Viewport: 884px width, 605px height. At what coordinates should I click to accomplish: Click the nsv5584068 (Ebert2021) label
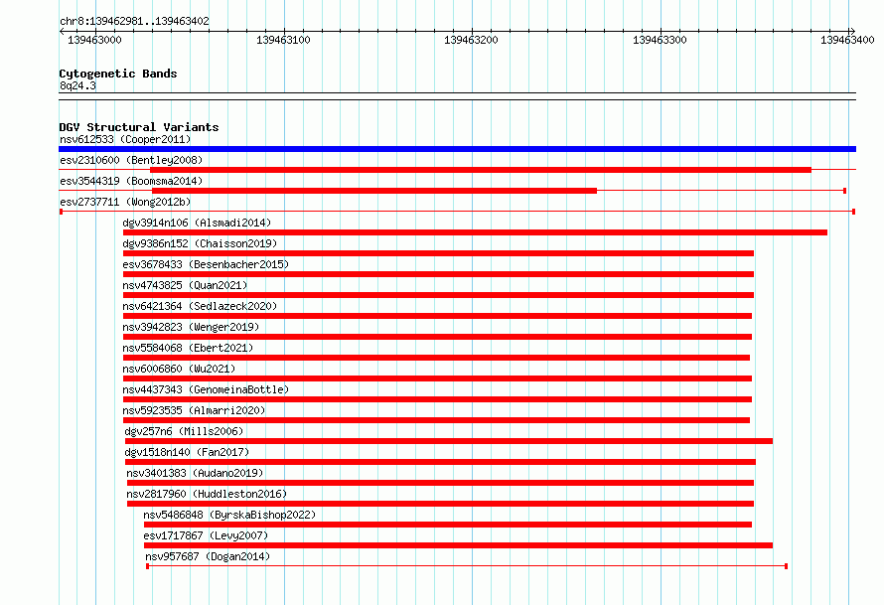coord(188,348)
